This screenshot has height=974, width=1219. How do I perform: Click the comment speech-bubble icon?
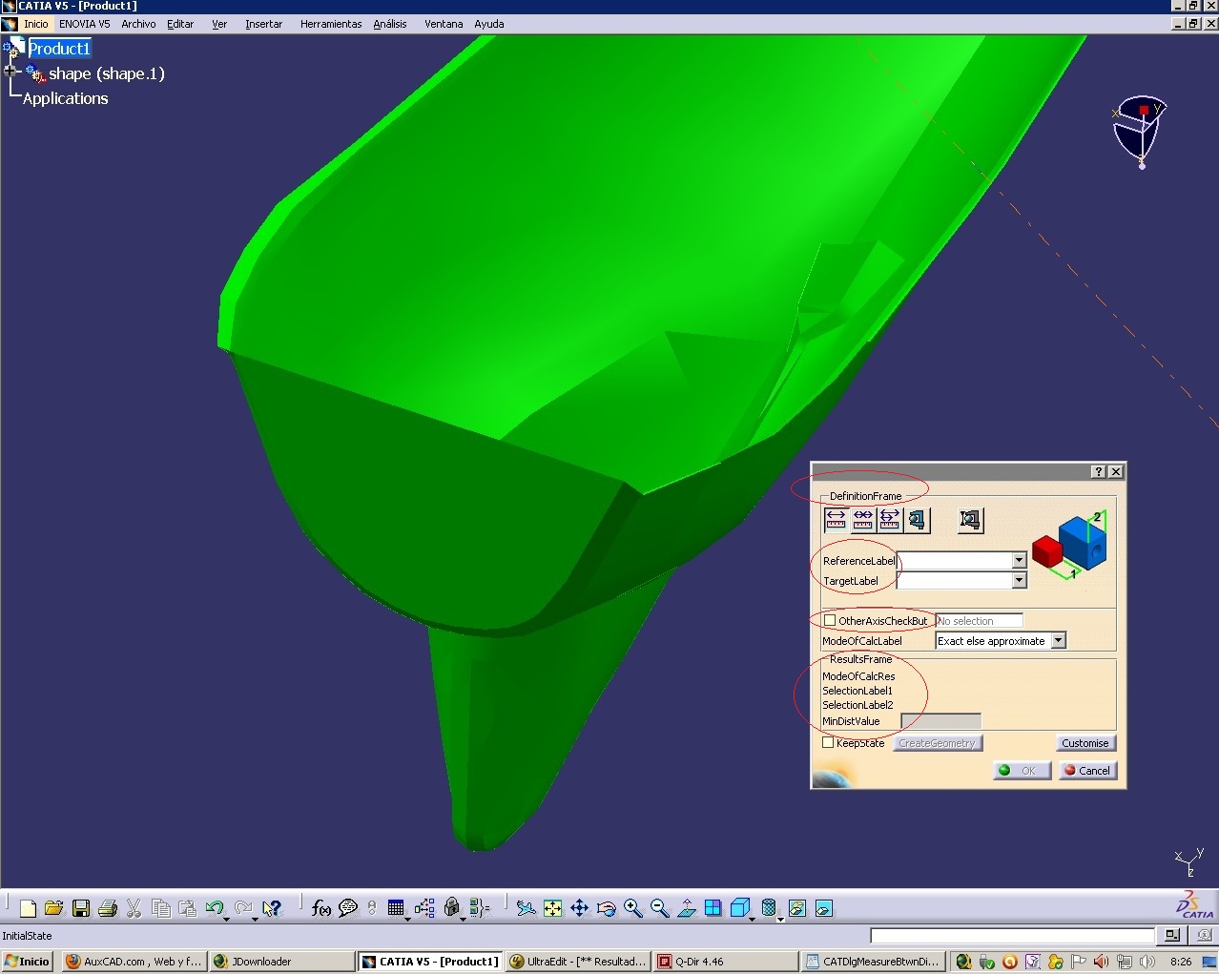pyautogui.click(x=348, y=908)
